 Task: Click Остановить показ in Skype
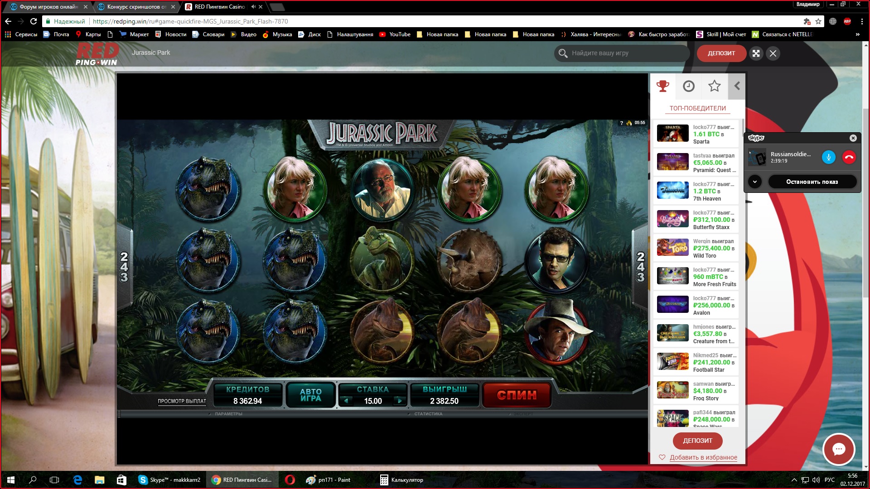point(812,182)
